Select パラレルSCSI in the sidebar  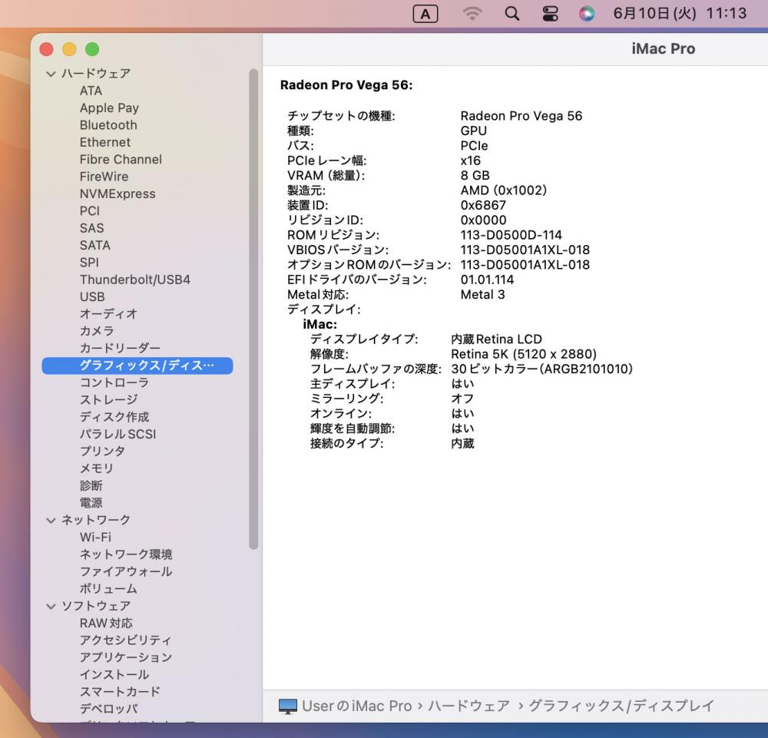(x=118, y=435)
